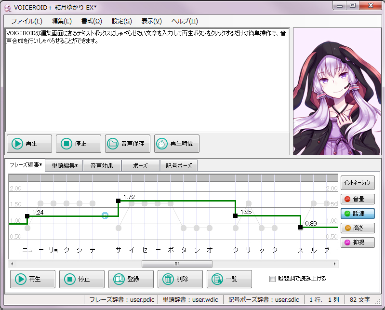Open the 書式(O) menu

tap(92, 21)
